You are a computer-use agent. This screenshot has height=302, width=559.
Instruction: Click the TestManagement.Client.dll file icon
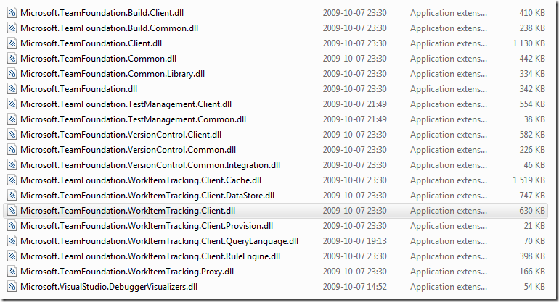pos(12,104)
